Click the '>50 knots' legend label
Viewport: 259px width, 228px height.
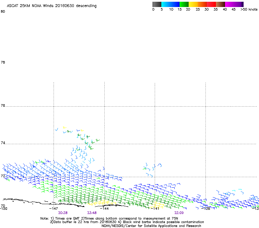tap(249, 9)
